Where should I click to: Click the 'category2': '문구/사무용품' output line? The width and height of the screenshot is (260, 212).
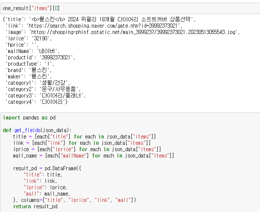pos(43,89)
